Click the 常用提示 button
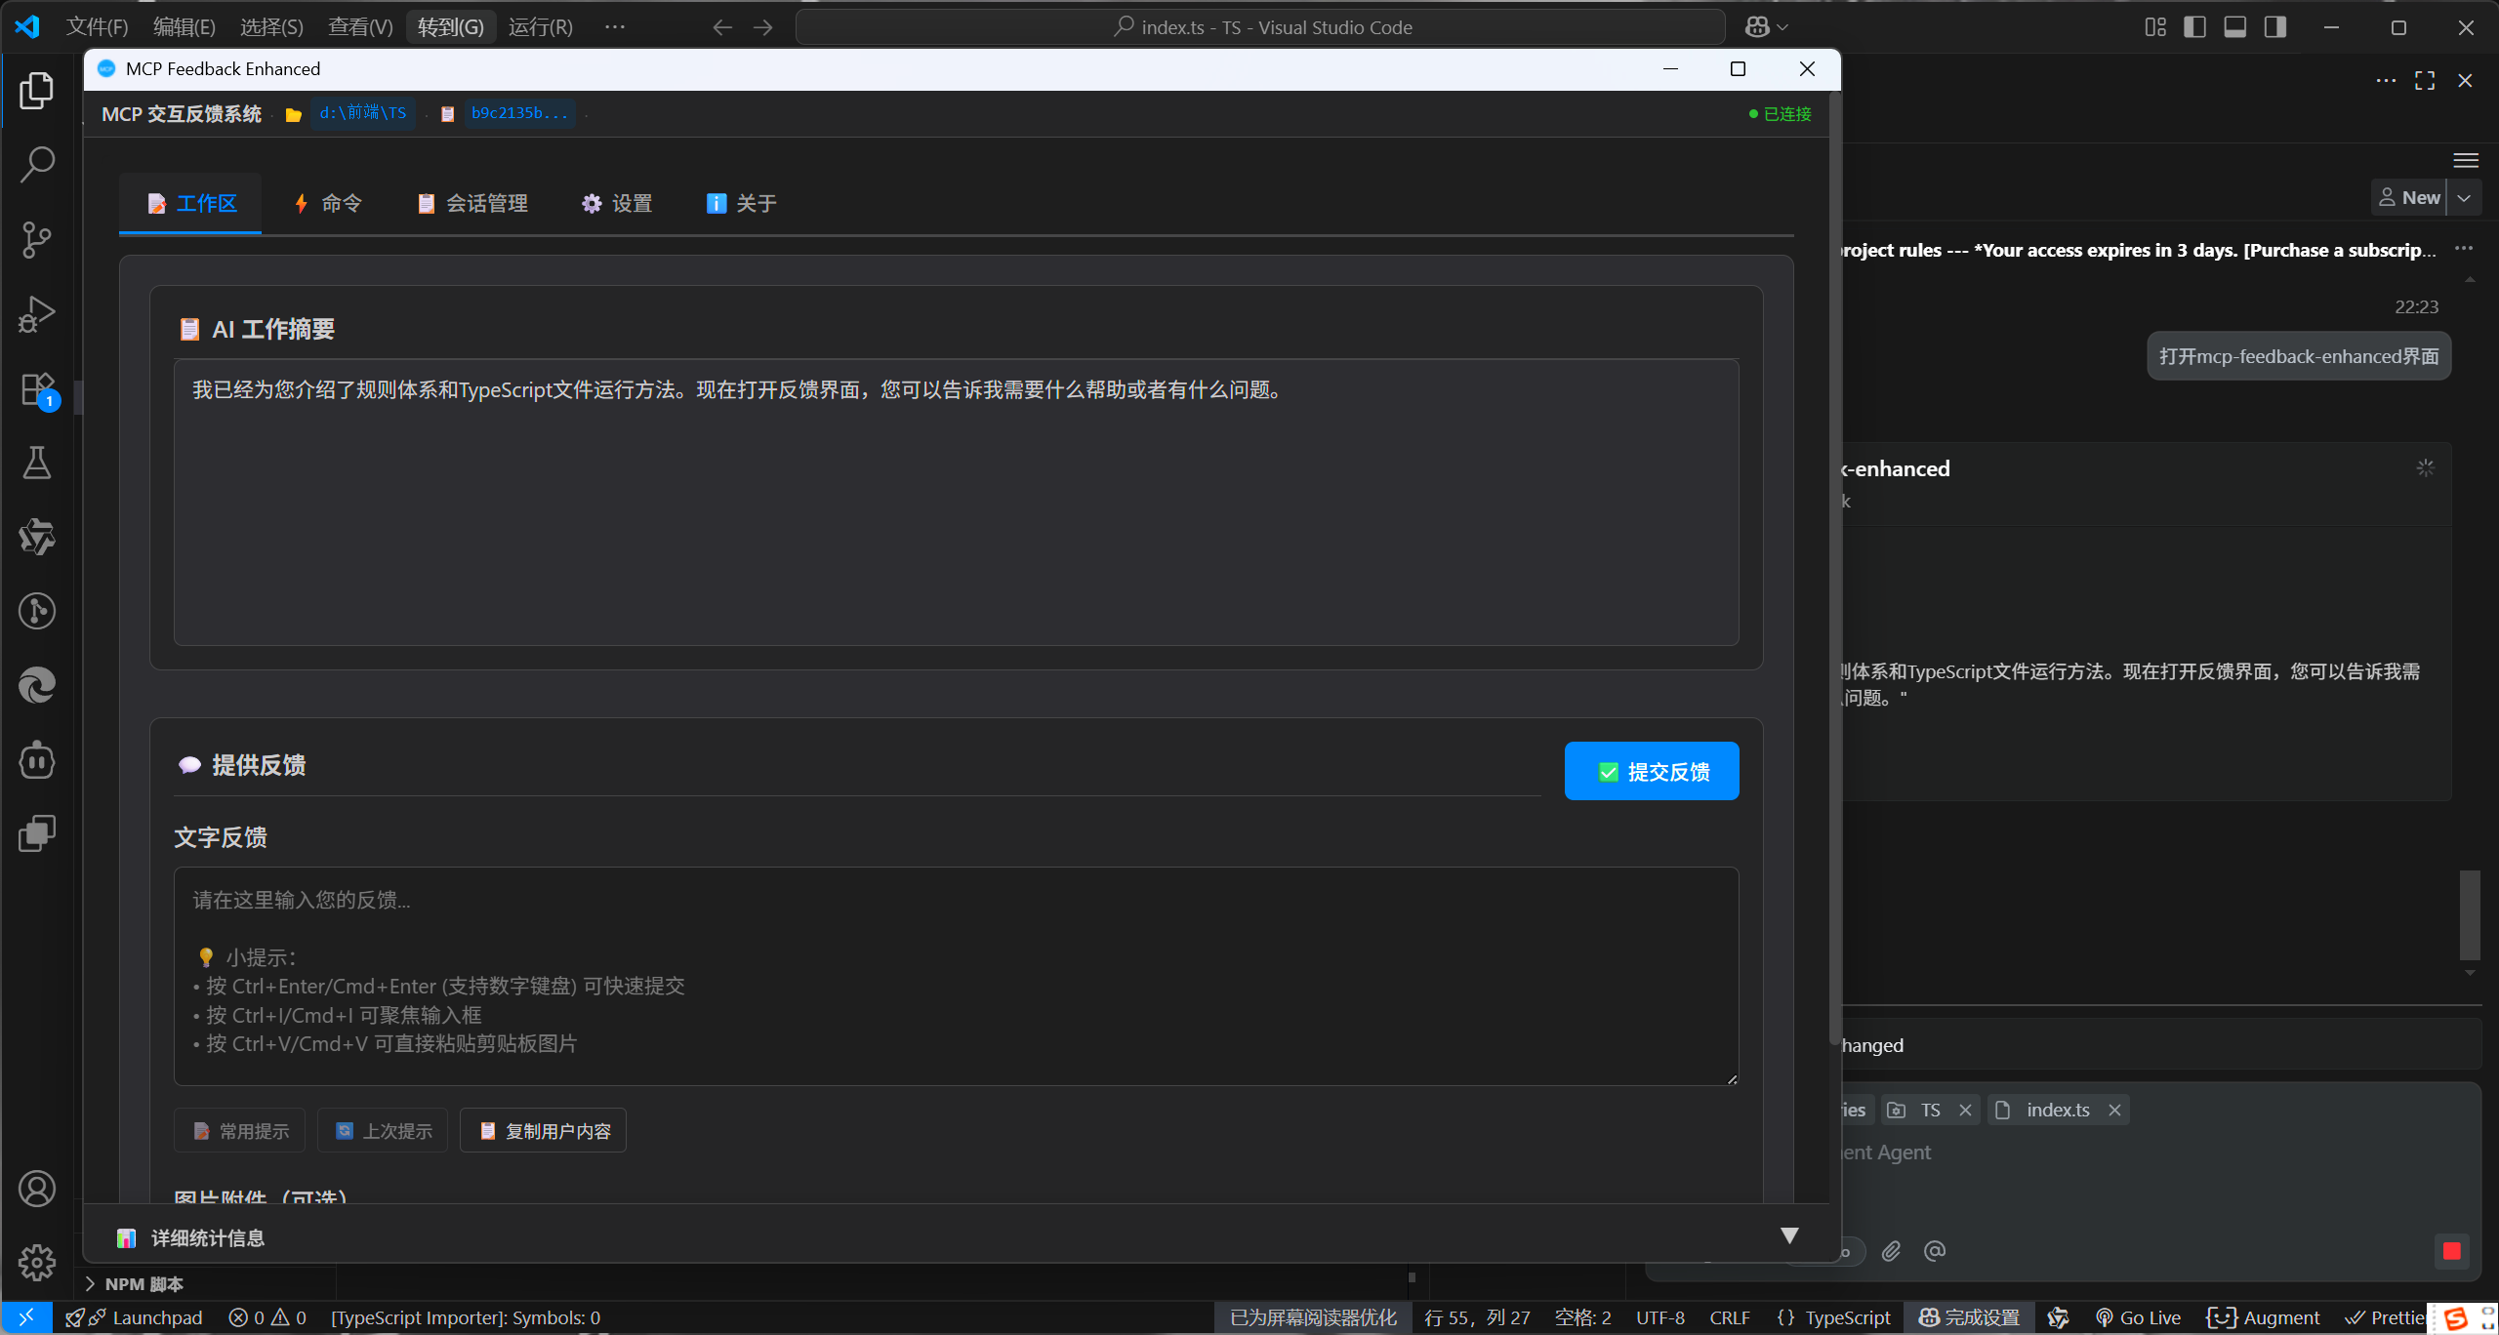This screenshot has width=2499, height=1335. [x=240, y=1130]
